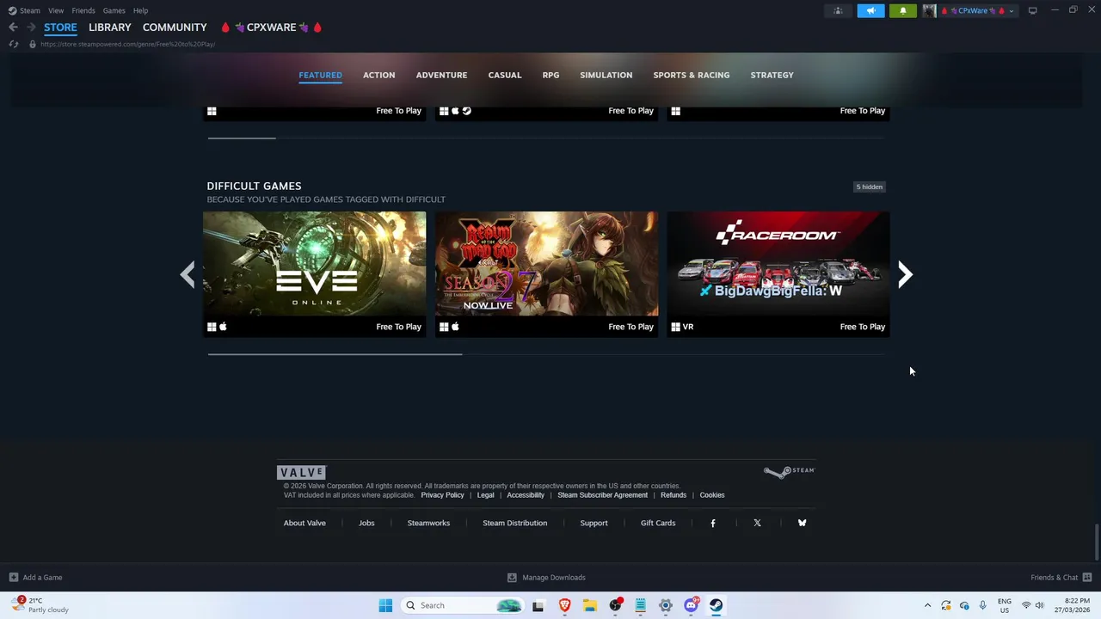This screenshot has height=619, width=1101.
Task: Open Steam's Bluesky butterfly icon in footer
Action: click(x=802, y=523)
